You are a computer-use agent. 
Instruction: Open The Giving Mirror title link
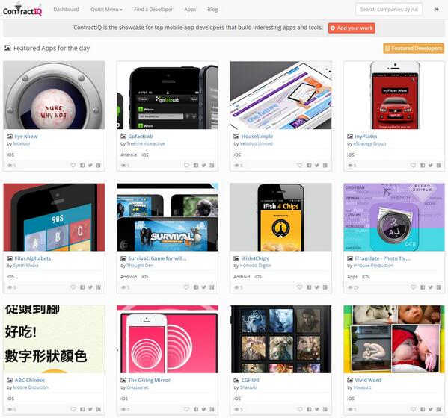pyautogui.click(x=149, y=381)
